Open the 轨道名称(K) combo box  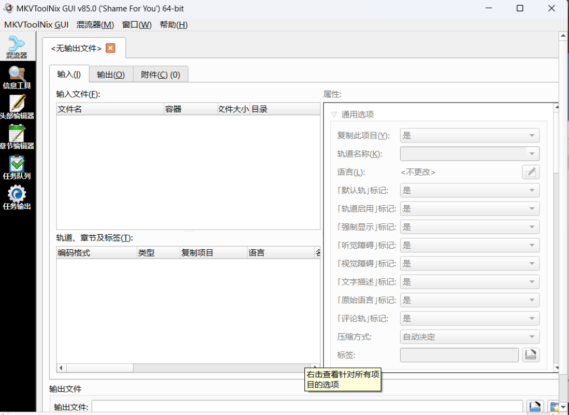(x=470, y=153)
